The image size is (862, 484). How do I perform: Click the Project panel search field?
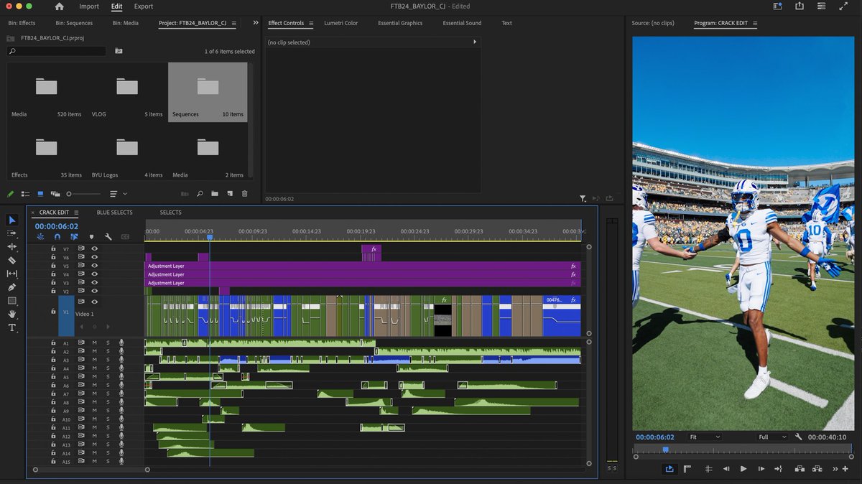[x=56, y=52]
